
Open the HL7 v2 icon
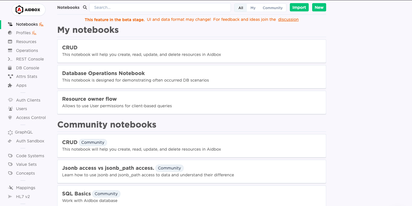10,197
